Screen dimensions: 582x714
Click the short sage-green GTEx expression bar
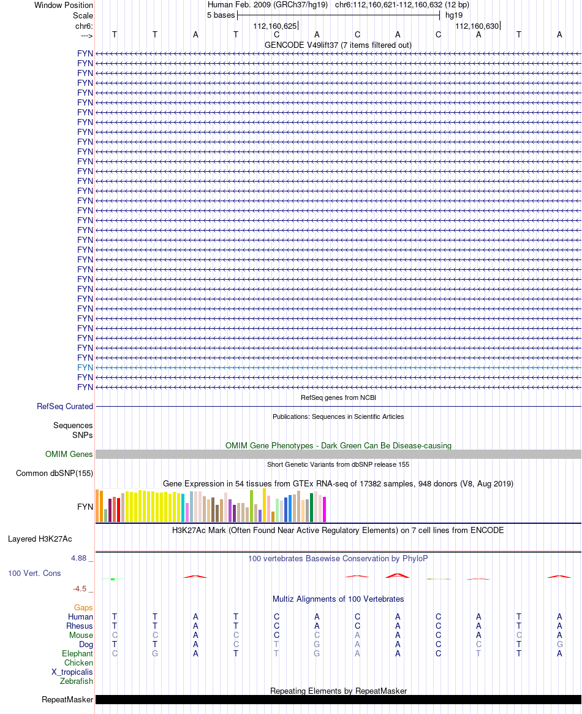(x=105, y=515)
